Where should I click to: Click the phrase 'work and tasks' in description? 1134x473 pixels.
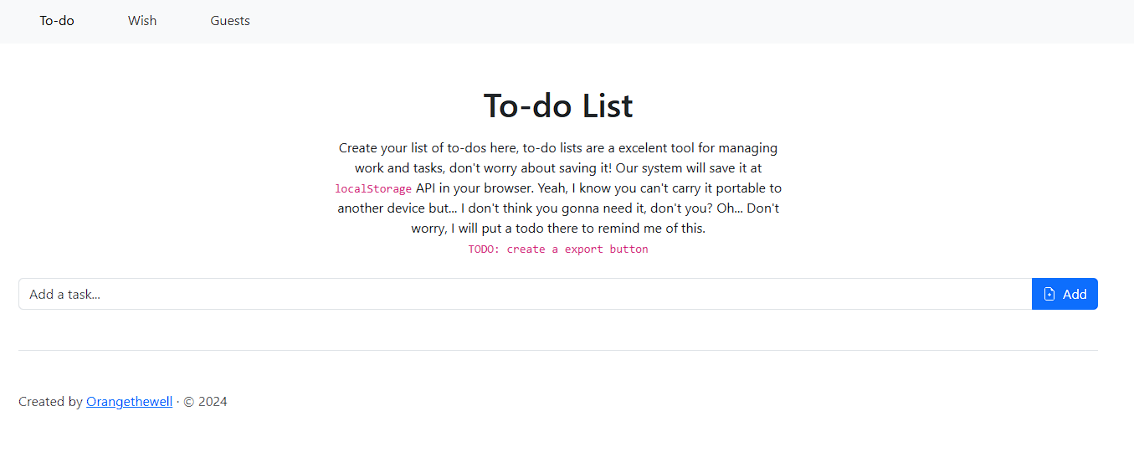(x=399, y=168)
